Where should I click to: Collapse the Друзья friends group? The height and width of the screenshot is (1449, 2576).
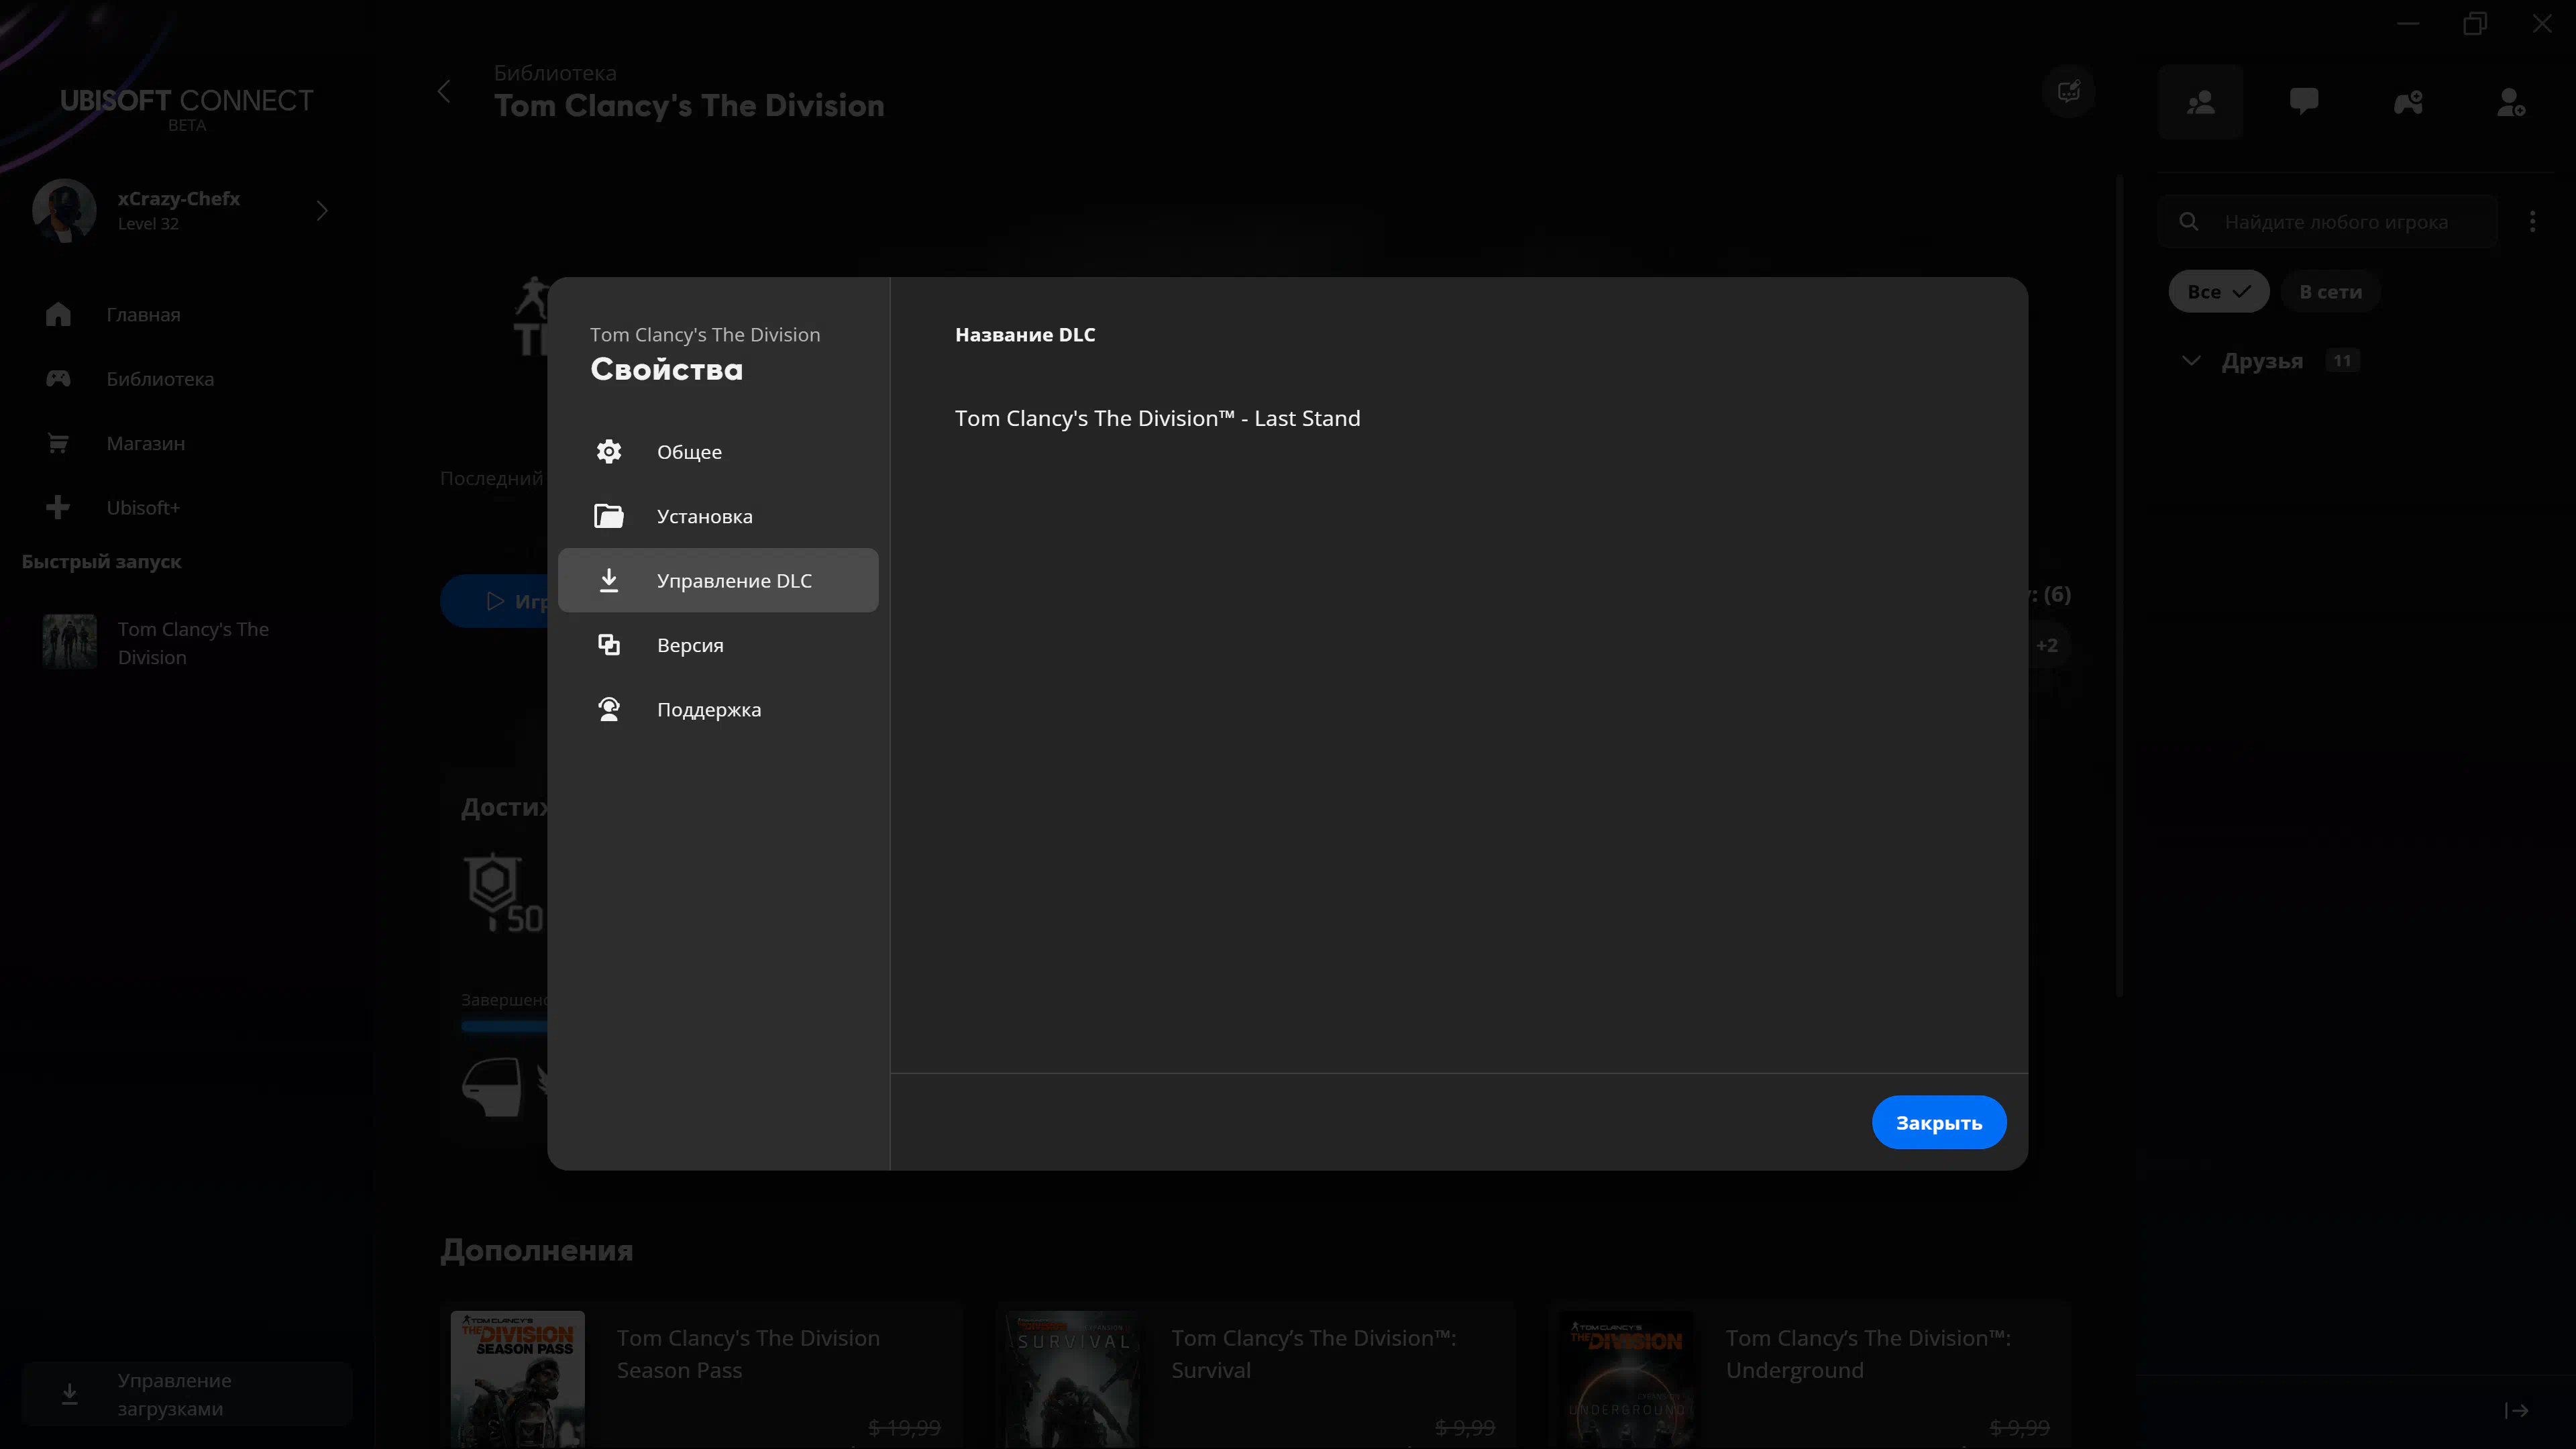(x=2191, y=361)
